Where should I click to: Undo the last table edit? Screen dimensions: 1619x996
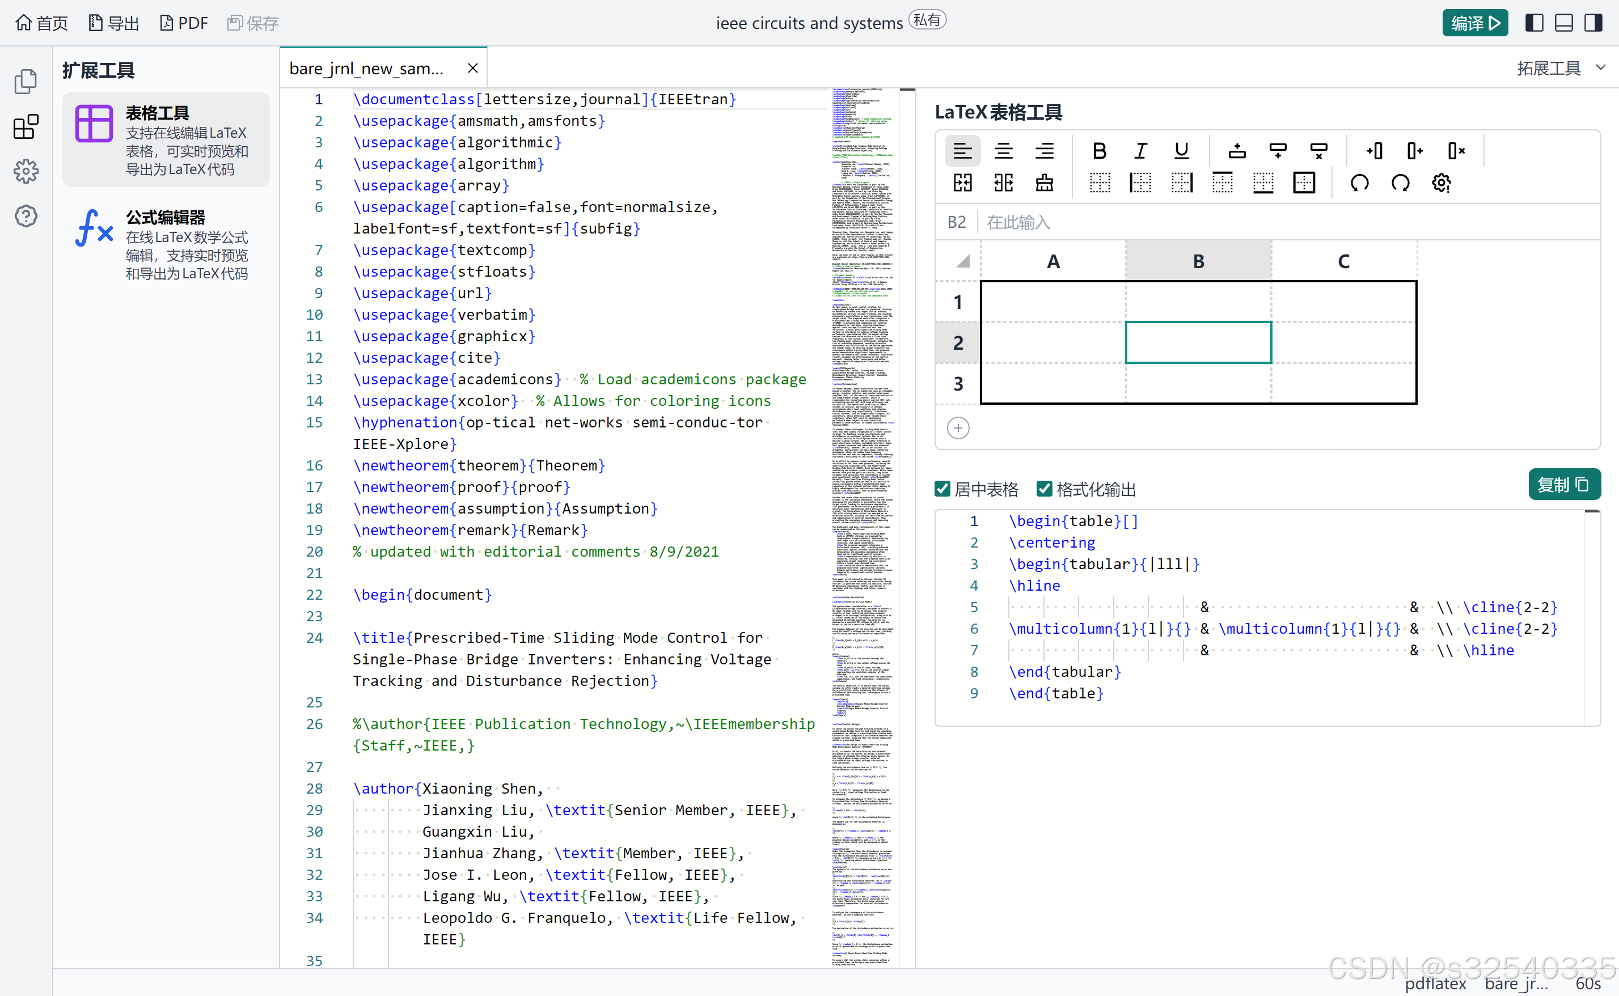click(x=1359, y=183)
